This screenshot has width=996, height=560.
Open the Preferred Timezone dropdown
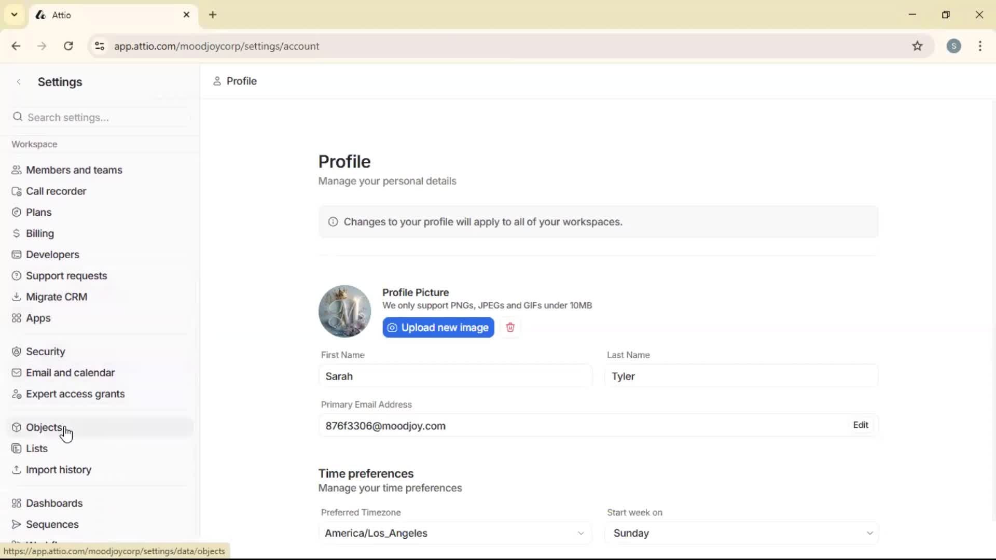(455, 533)
